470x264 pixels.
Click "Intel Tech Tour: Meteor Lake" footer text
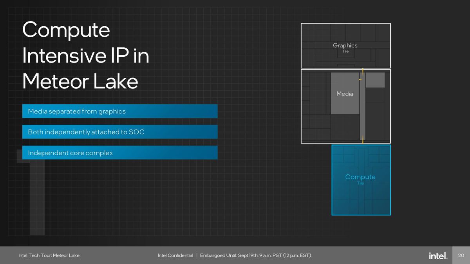[49, 255]
